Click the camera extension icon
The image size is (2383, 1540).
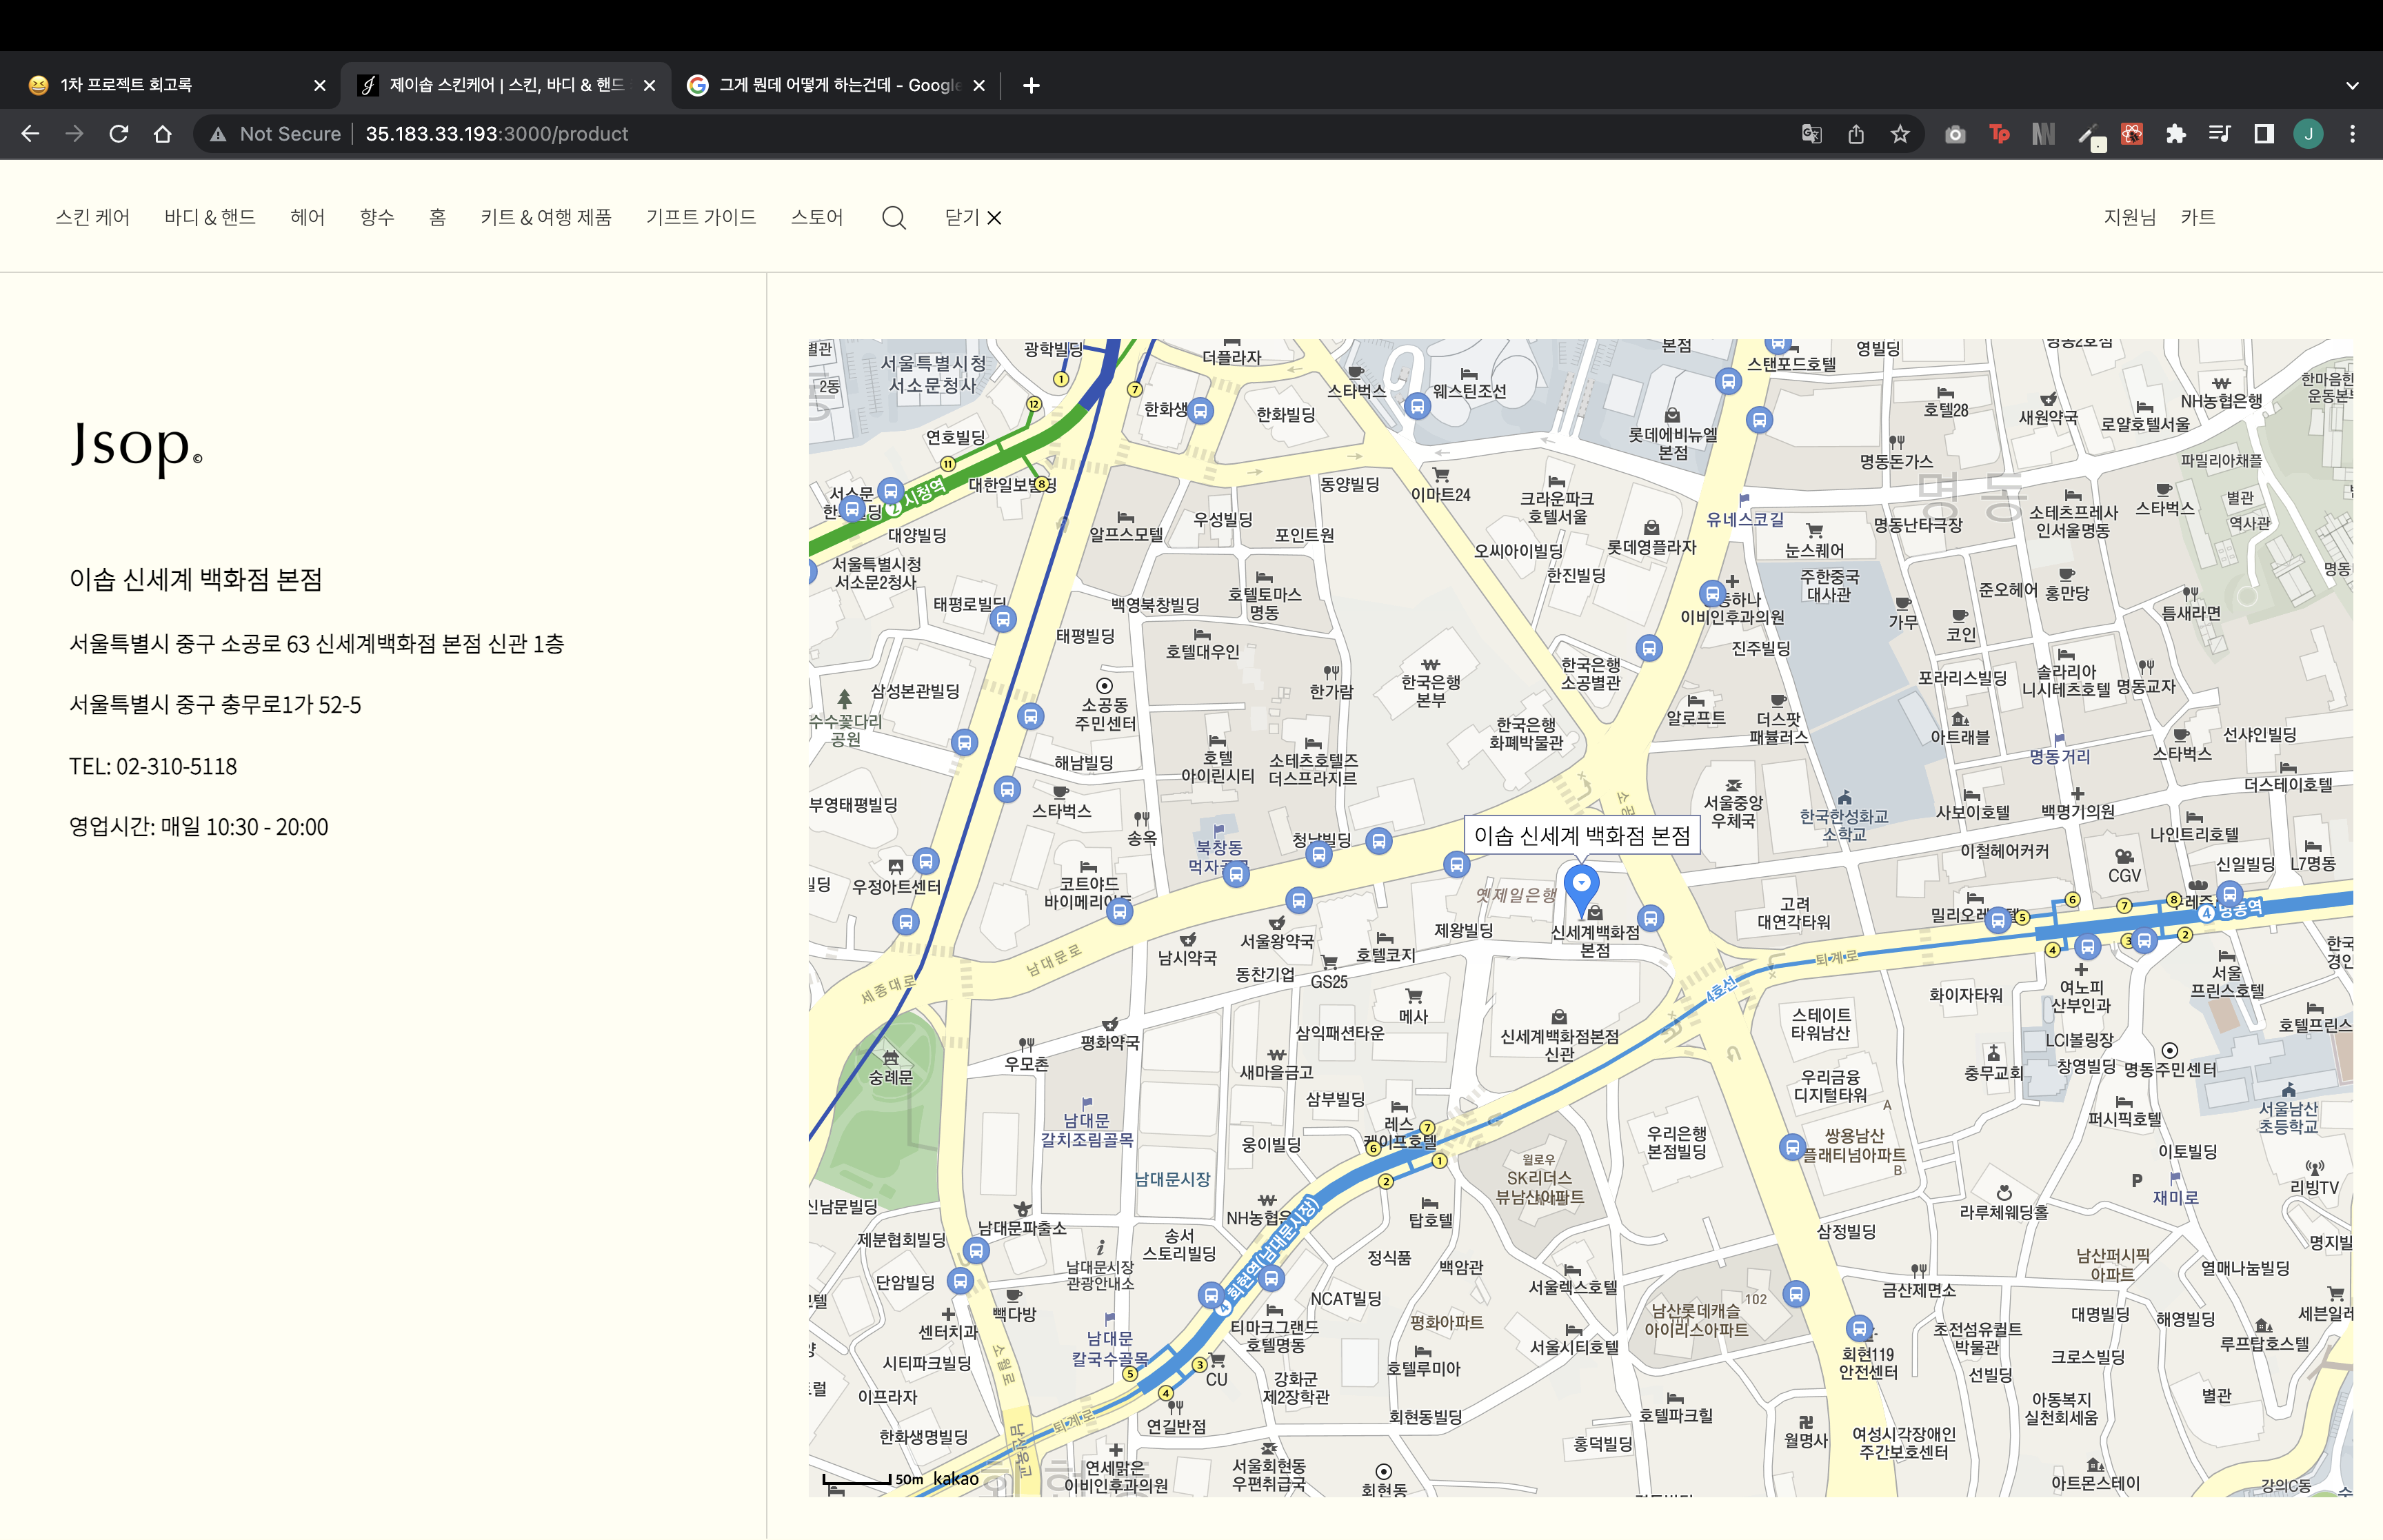pyautogui.click(x=1955, y=134)
